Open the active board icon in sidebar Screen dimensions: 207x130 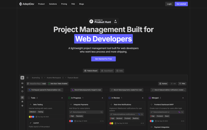click(x=22, y=98)
